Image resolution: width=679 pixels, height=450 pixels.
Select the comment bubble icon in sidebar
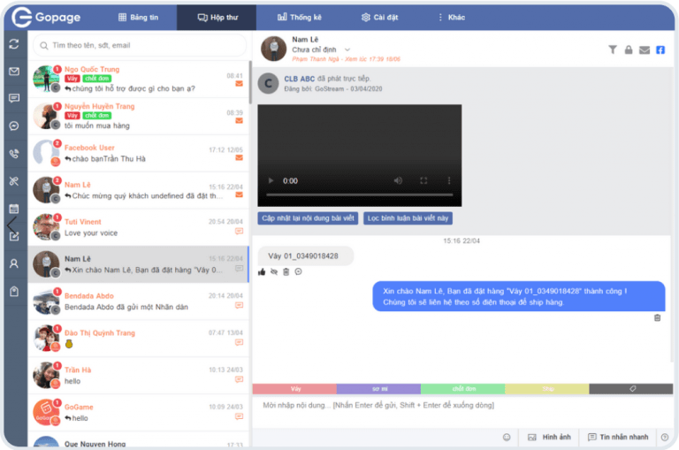point(14,99)
